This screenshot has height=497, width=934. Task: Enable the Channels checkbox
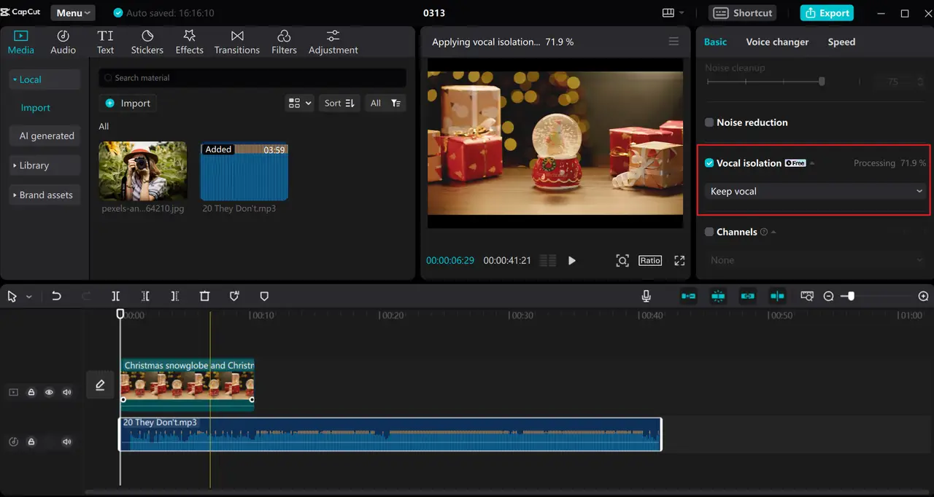[x=709, y=232]
